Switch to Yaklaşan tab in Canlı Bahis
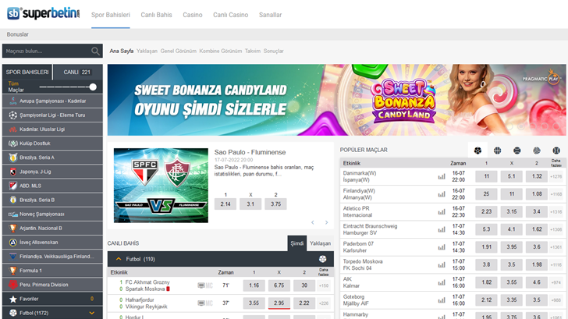The image size is (568, 319). point(320,243)
